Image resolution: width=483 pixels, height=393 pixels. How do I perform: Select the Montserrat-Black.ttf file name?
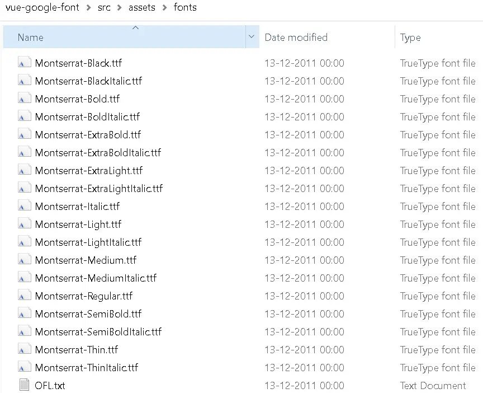point(79,63)
